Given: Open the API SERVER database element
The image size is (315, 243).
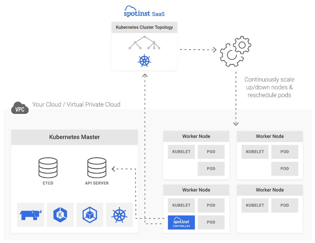Looking at the screenshot, I should [97, 167].
